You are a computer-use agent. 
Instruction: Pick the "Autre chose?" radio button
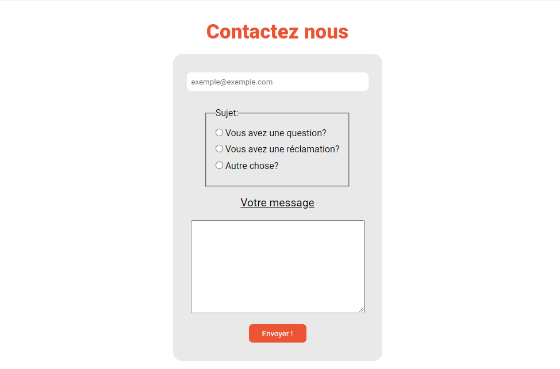[219, 166]
